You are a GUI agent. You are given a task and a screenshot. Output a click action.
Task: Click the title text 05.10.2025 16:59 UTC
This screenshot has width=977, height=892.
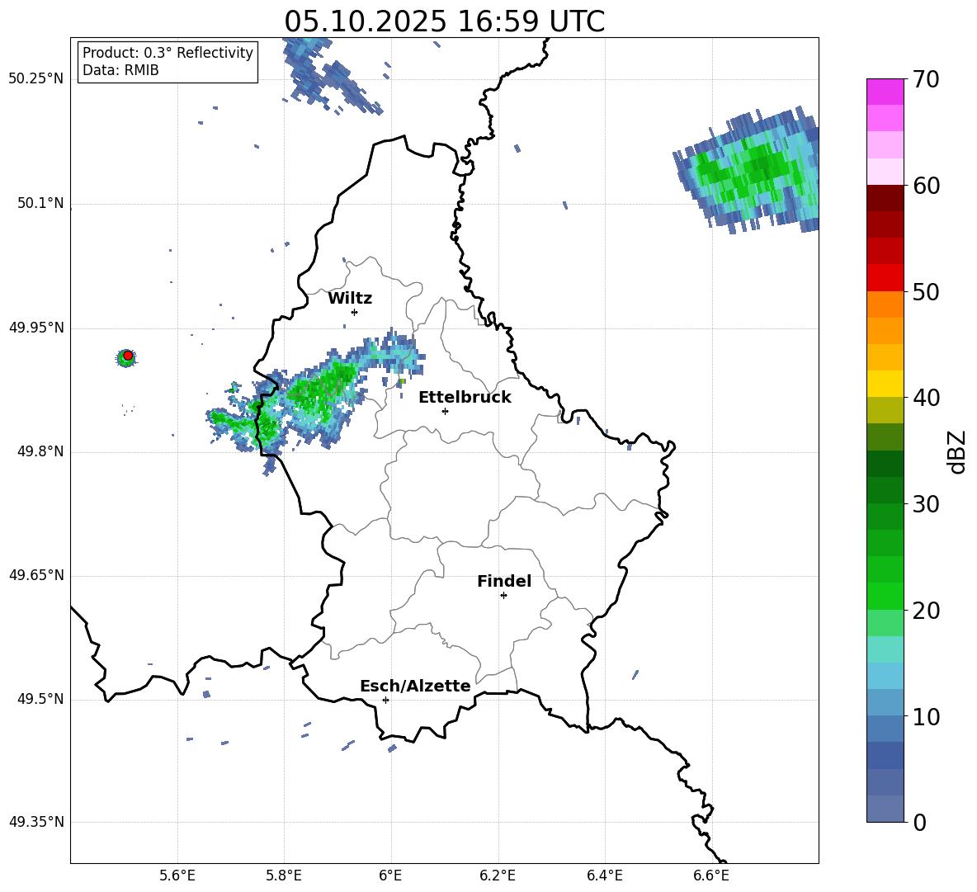pyautogui.click(x=444, y=21)
